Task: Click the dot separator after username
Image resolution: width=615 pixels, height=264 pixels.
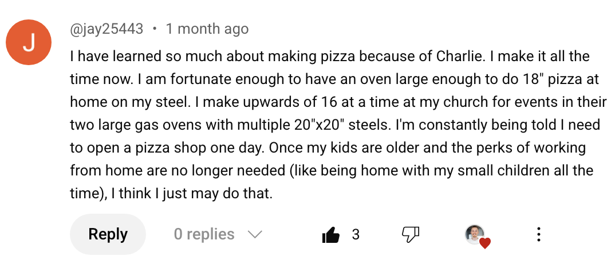Action: (x=155, y=29)
